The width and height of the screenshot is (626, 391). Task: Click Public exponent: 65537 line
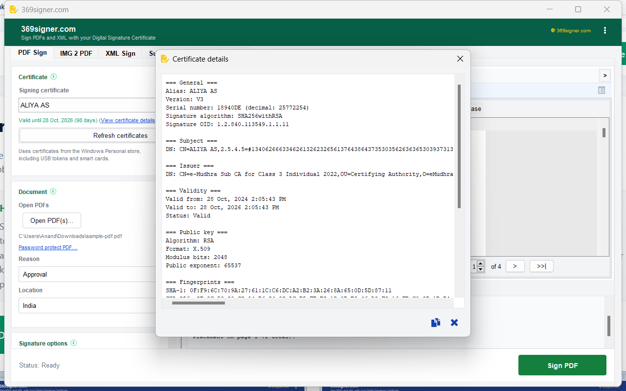coord(203,265)
